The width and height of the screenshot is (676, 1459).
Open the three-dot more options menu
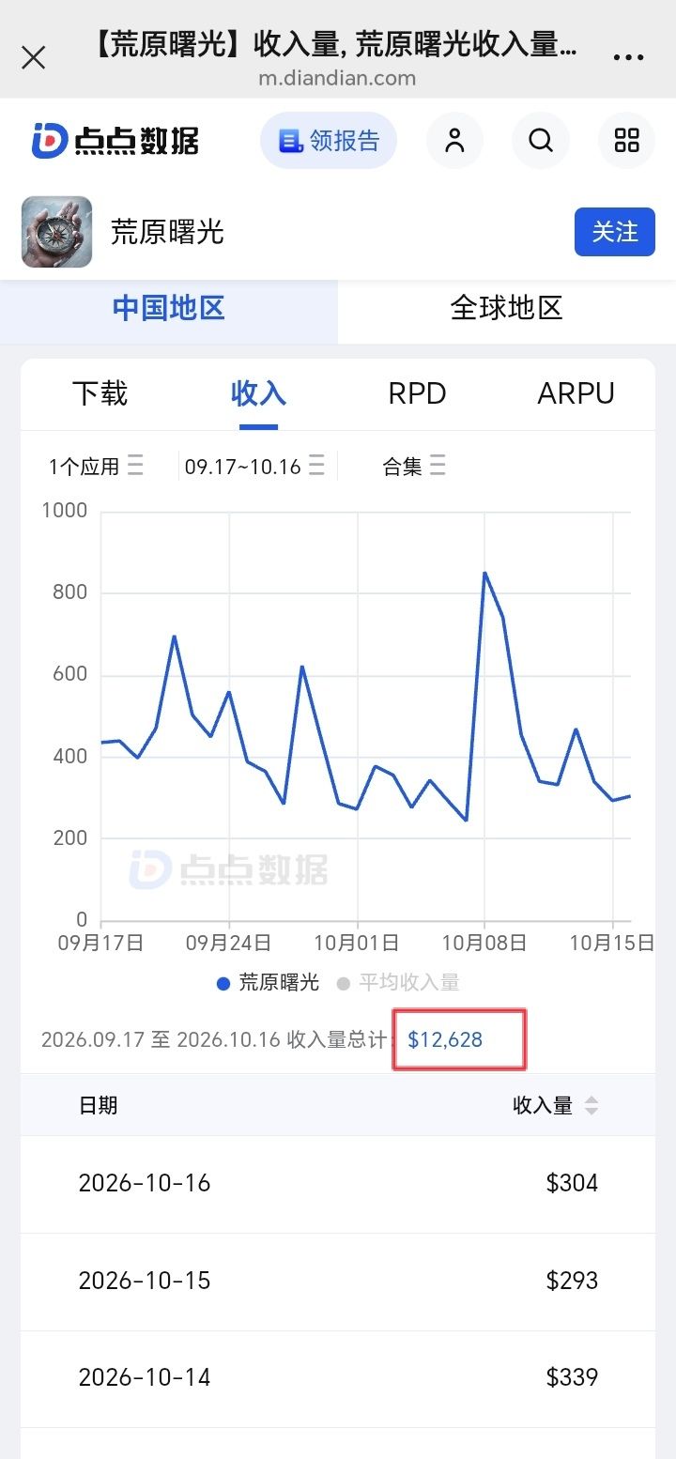point(628,58)
